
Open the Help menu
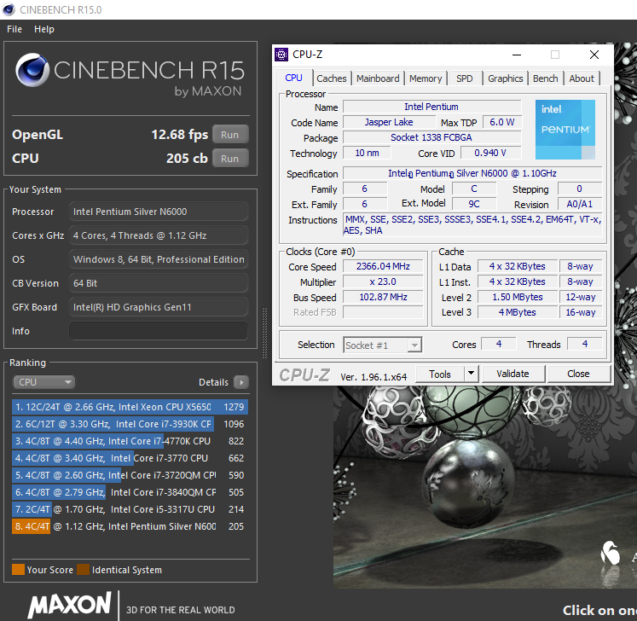43,29
